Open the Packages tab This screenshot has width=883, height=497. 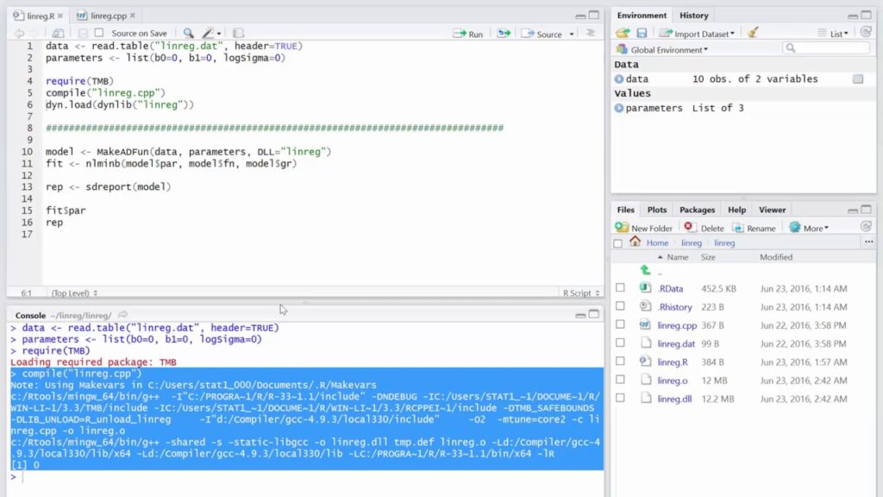pyautogui.click(x=697, y=210)
